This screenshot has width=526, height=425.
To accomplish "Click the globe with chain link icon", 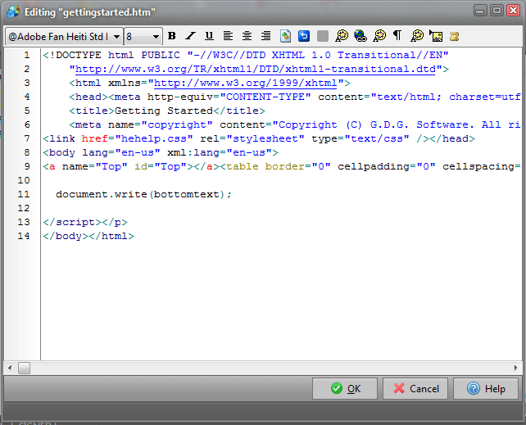I will pyautogui.click(x=360, y=36).
